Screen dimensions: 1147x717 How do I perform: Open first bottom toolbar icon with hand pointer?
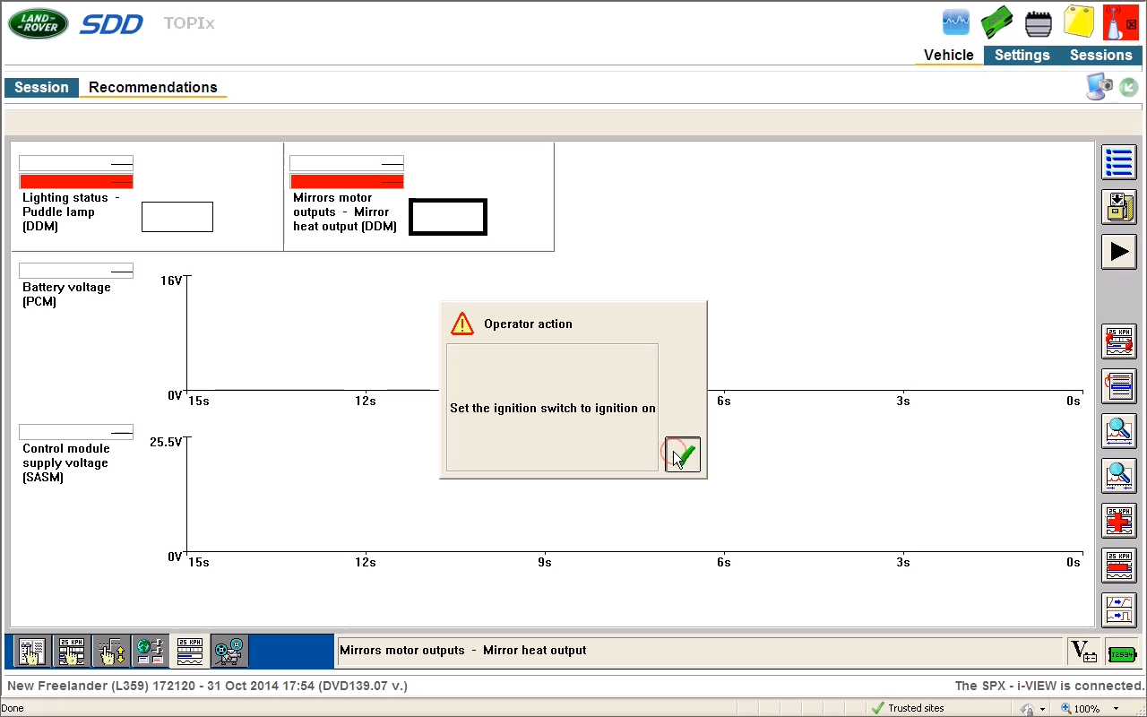32,652
